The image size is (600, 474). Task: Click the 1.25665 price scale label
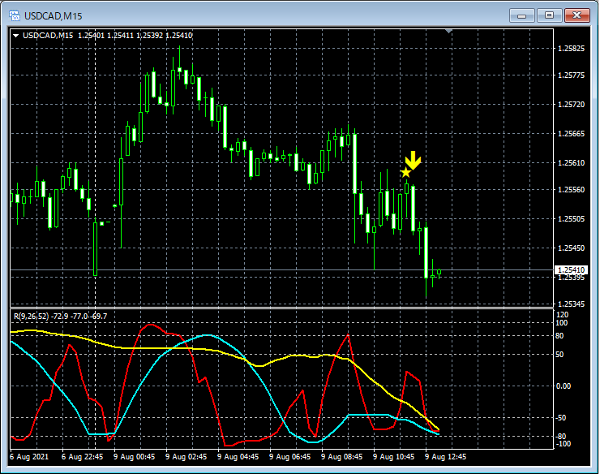(x=571, y=133)
